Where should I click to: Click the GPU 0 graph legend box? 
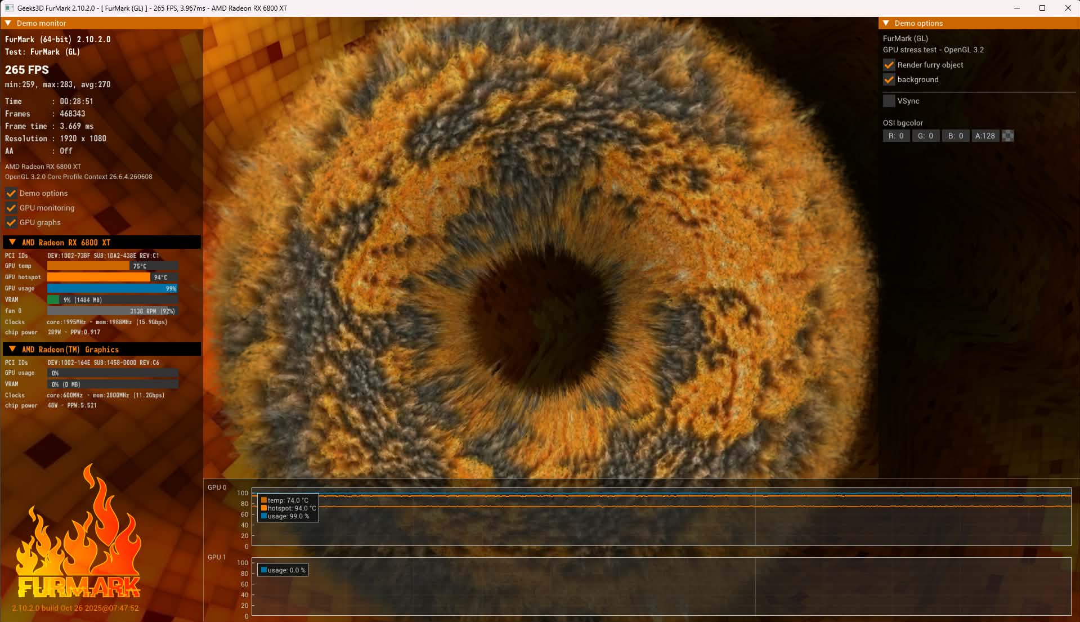point(288,508)
